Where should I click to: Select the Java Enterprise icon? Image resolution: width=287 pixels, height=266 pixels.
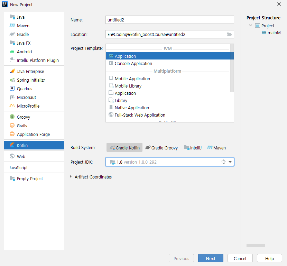[x=12, y=71]
